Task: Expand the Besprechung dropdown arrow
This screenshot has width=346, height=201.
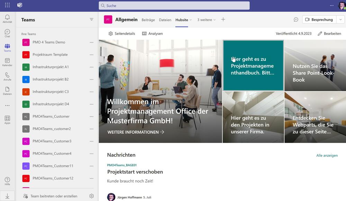Action: click(340, 20)
